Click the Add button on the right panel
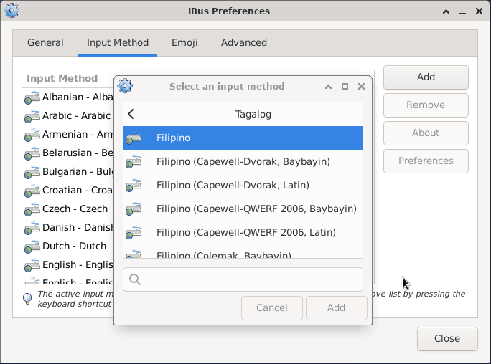 (426, 77)
